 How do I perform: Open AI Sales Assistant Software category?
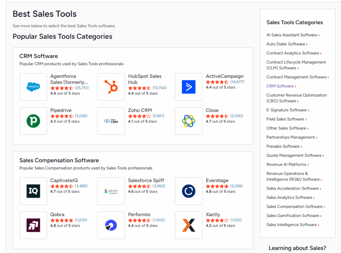(293, 35)
